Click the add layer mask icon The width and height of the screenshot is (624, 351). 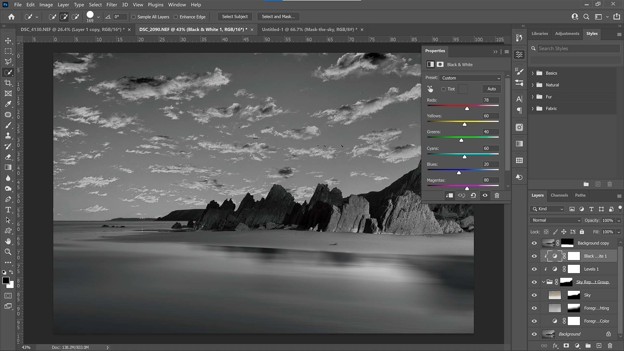566,346
